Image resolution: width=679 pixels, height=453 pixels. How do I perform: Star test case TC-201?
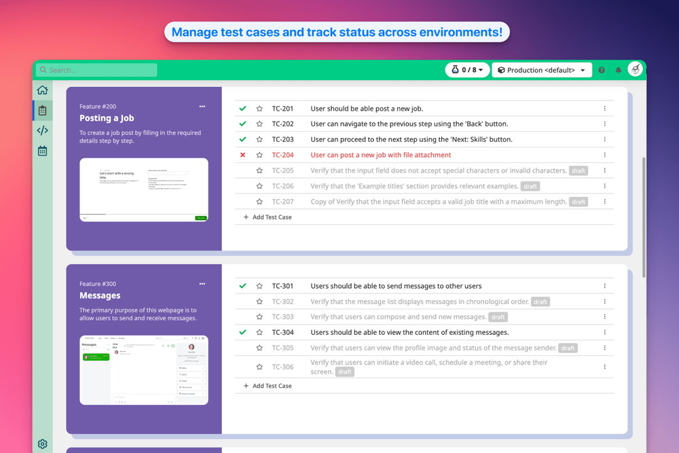[x=259, y=109]
